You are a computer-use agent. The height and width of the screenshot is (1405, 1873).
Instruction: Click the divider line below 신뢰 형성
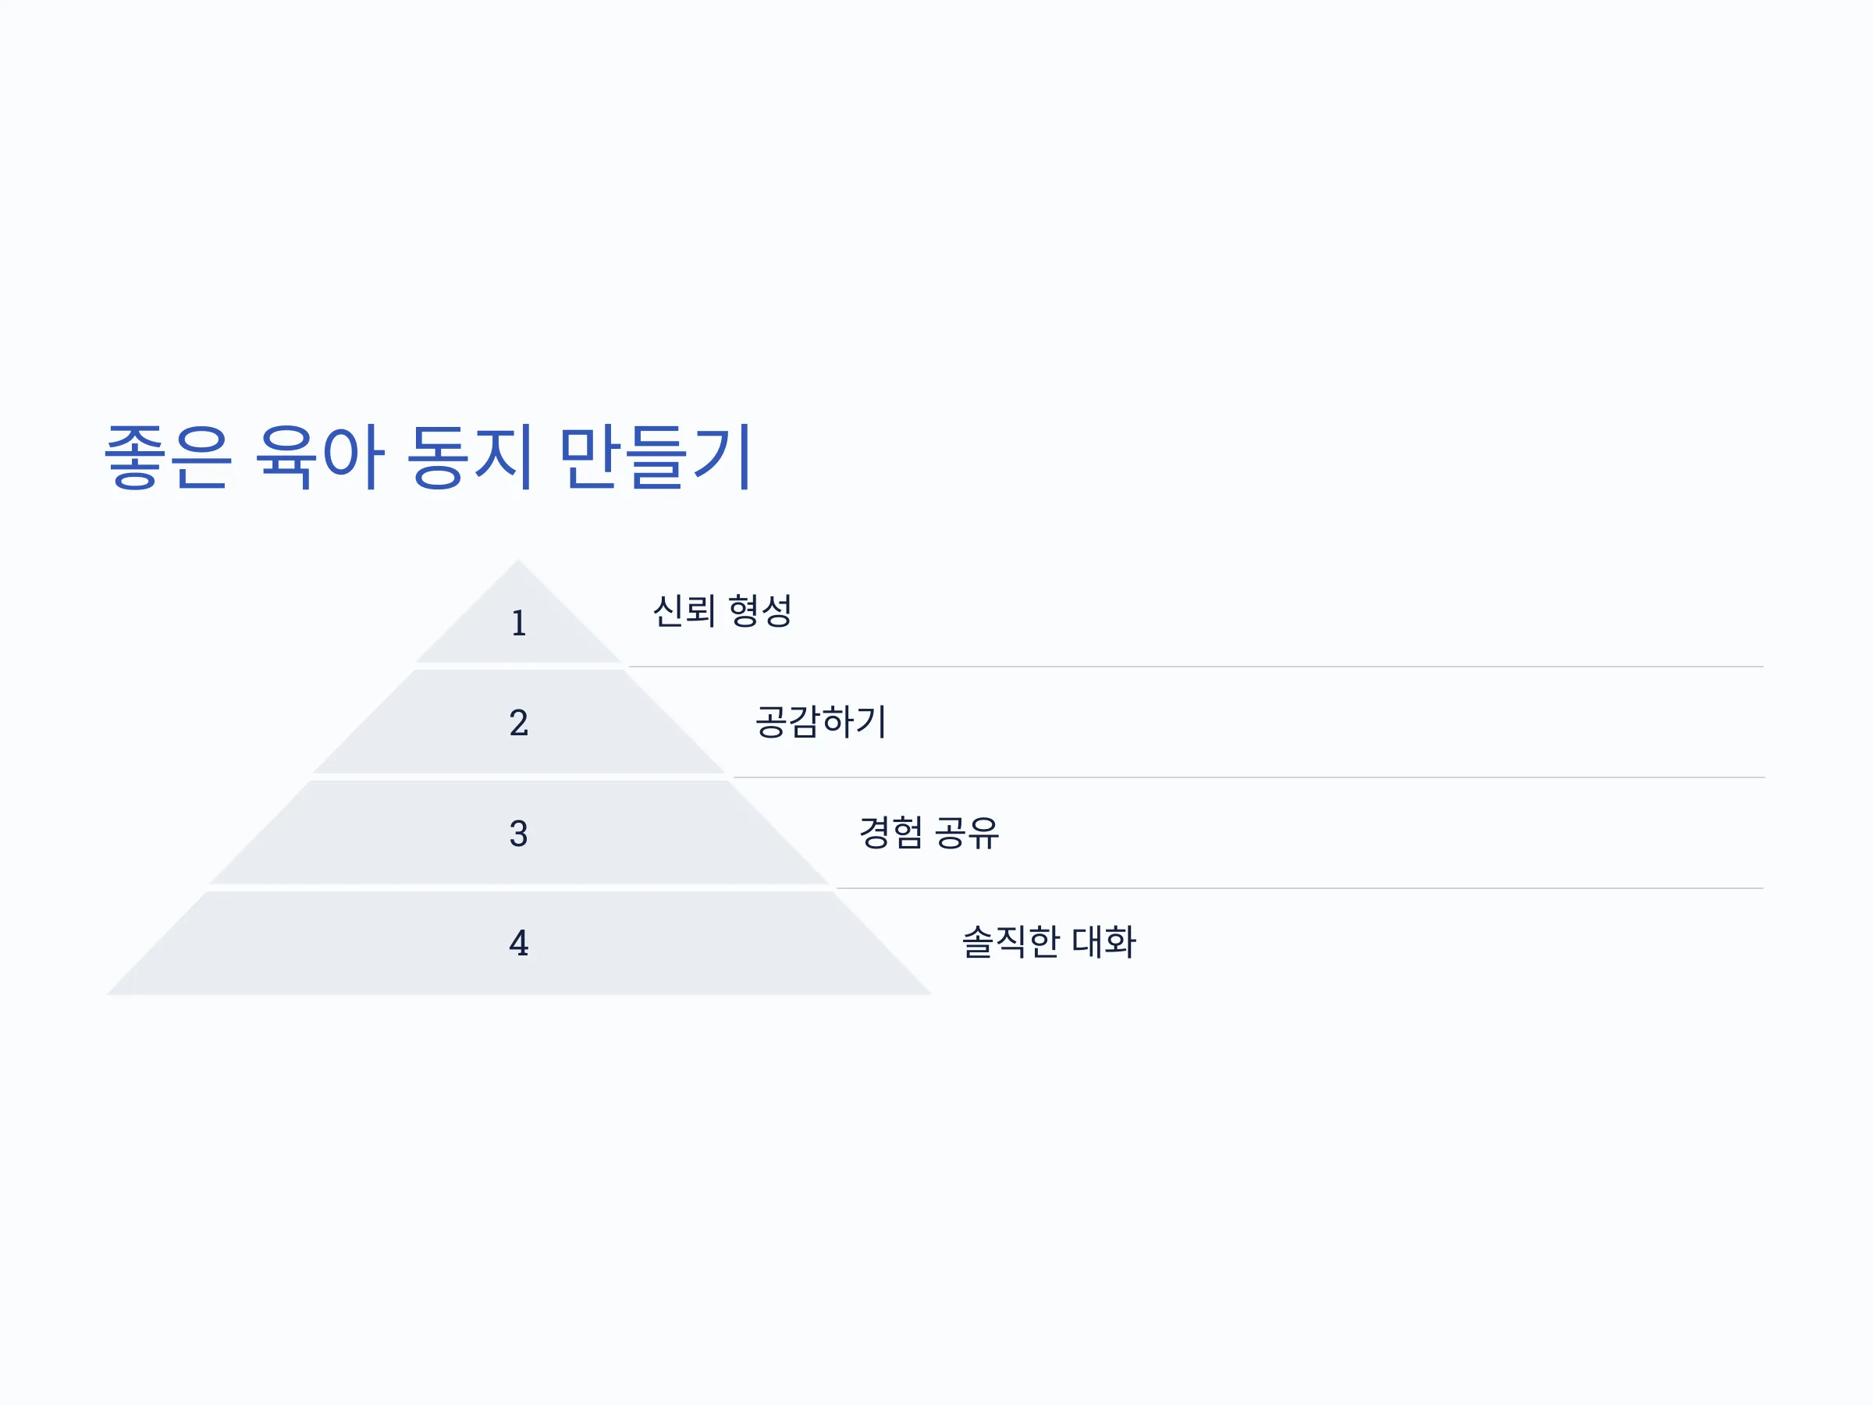(1196, 667)
